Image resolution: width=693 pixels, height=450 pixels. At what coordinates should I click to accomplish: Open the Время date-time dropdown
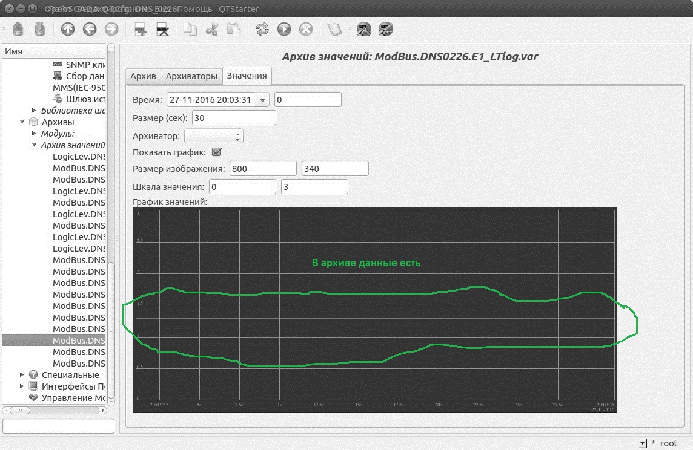pos(262,100)
